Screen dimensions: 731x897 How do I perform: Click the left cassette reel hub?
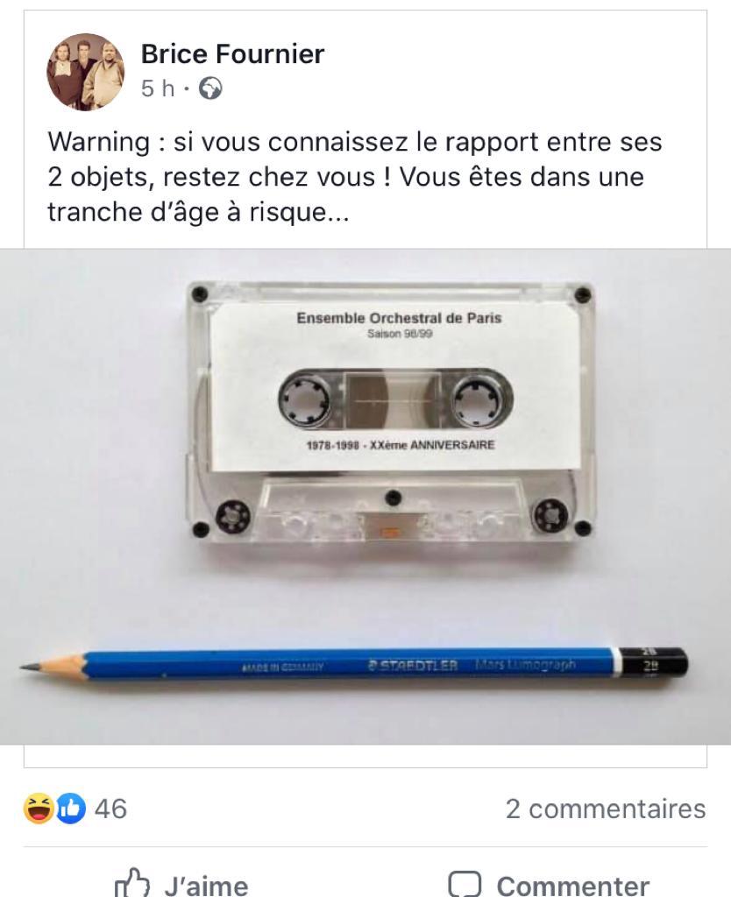304,399
